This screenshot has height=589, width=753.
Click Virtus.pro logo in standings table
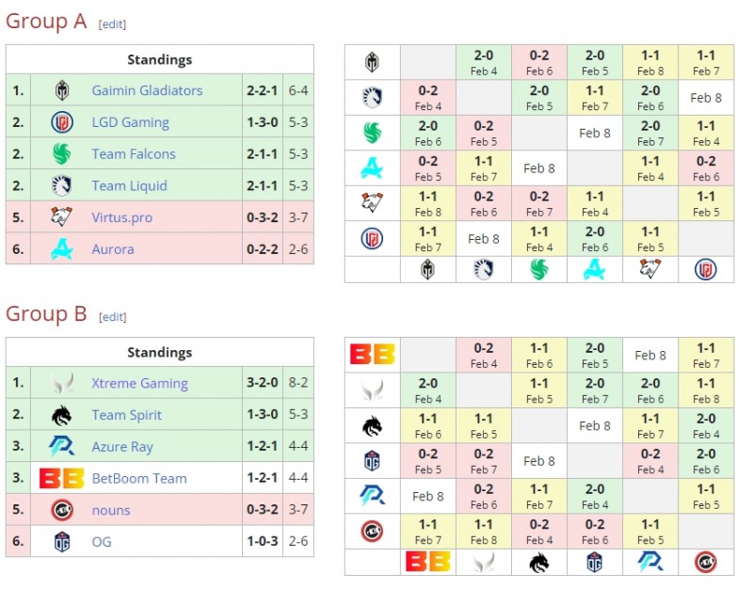point(62,217)
